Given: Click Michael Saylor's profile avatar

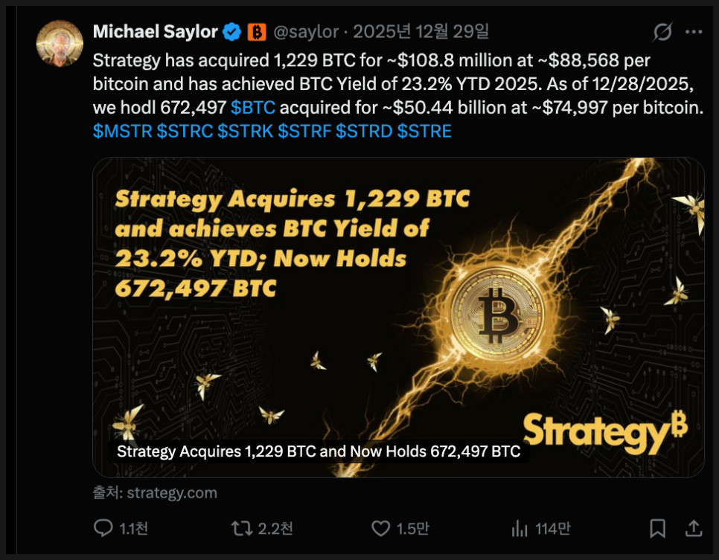Looking at the screenshot, I should [60, 45].
